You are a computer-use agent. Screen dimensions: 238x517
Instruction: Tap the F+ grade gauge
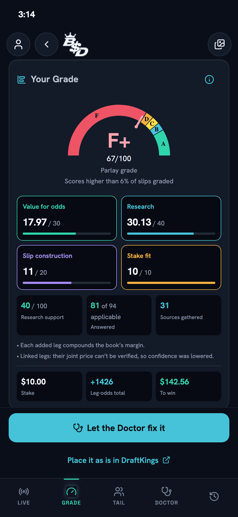[119, 130]
